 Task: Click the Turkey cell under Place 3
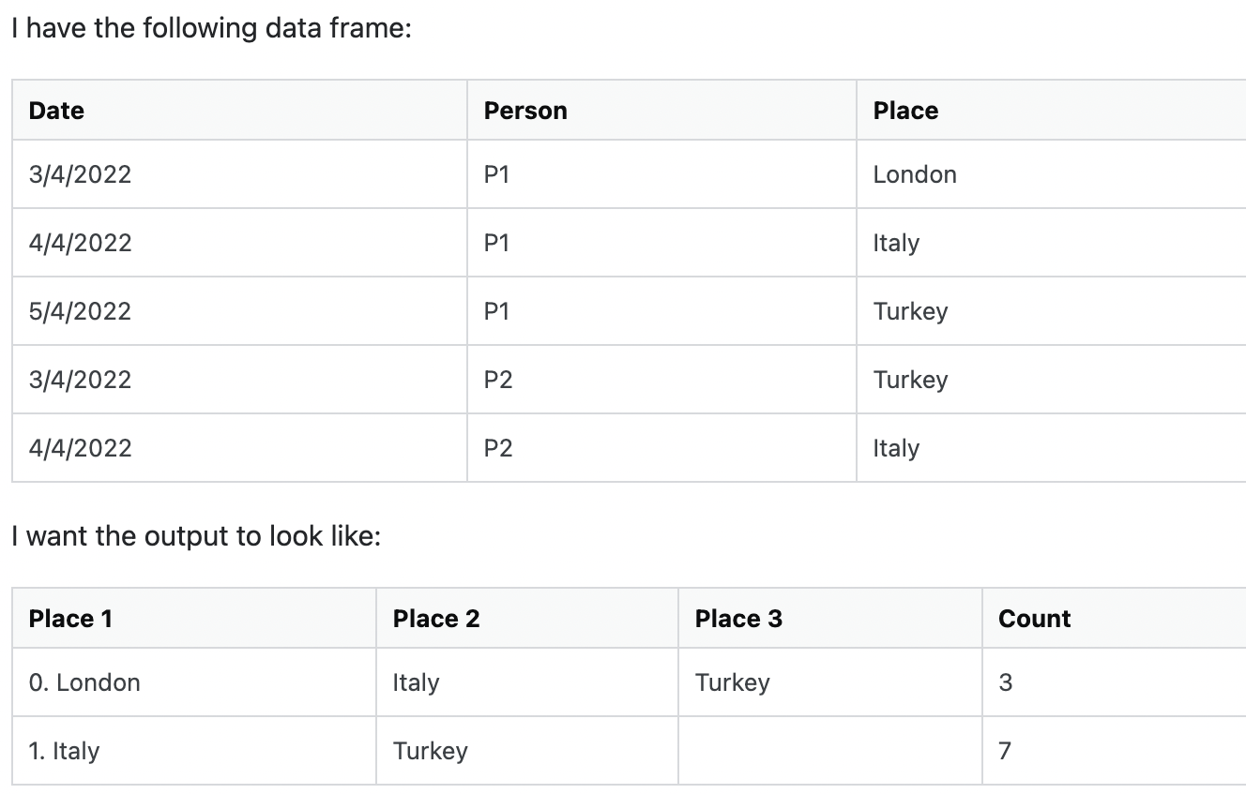tap(732, 682)
